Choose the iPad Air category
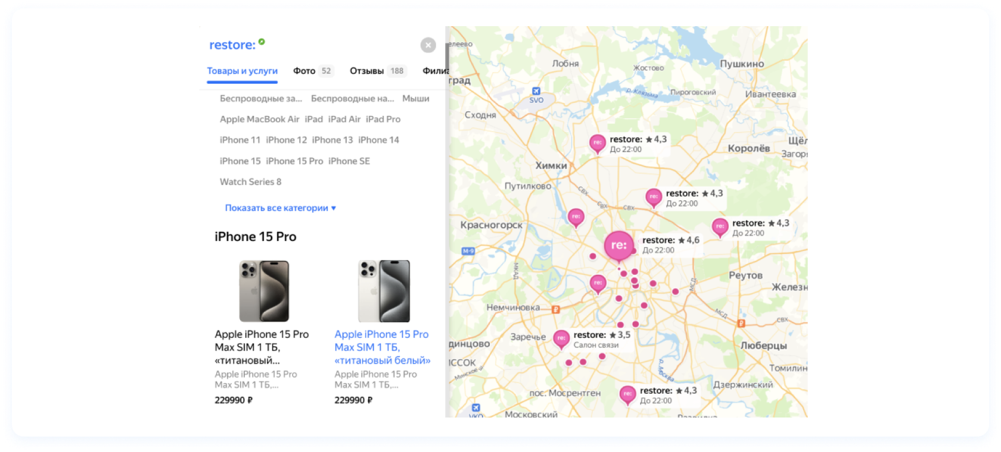Screen dimensions: 1001x452 (344, 119)
